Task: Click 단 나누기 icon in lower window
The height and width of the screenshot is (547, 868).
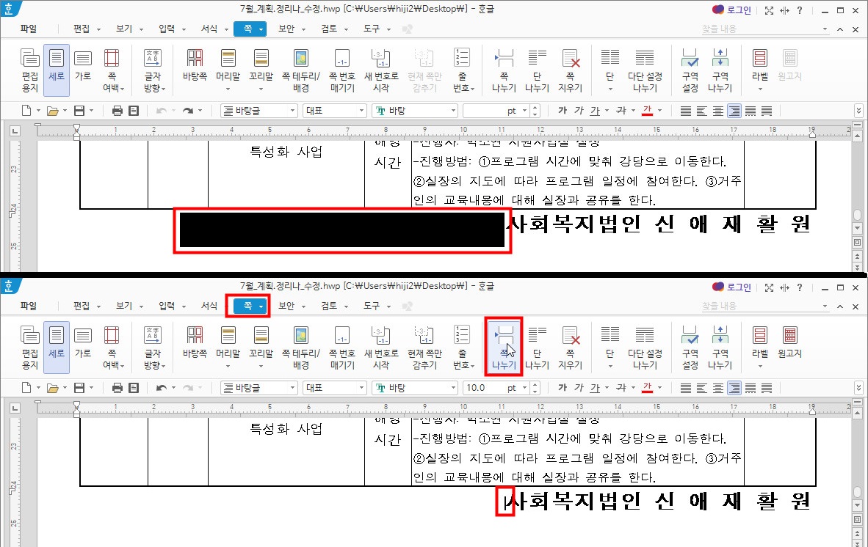Action: click(537, 348)
